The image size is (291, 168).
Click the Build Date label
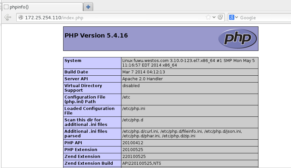(x=76, y=72)
